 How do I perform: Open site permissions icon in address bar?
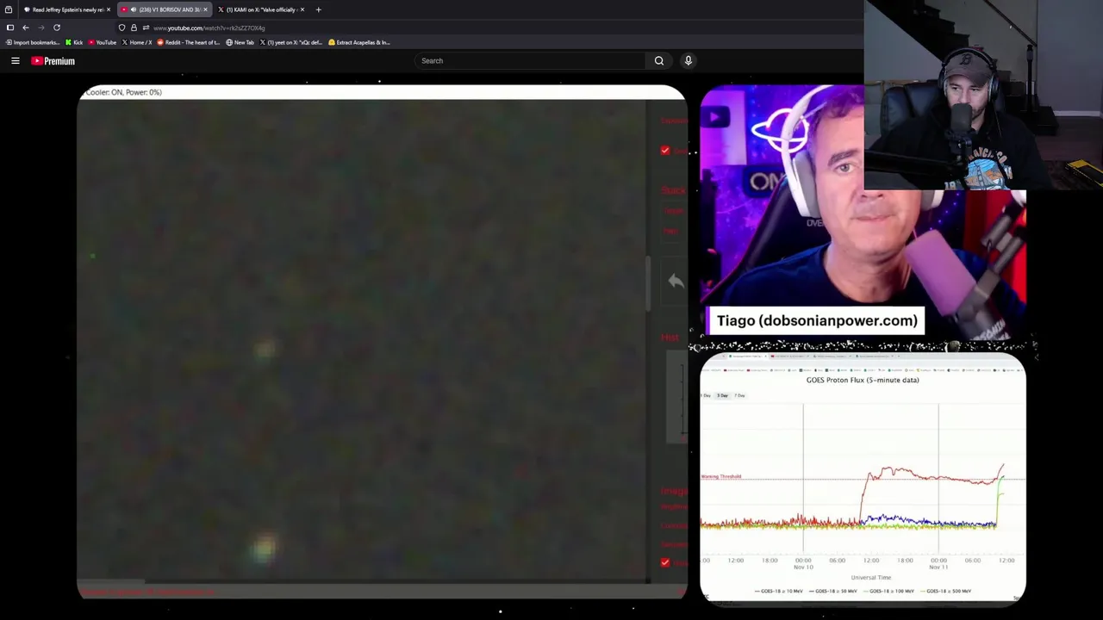146,28
